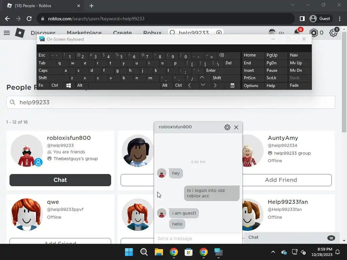Click Help key on On-Screen Keyboard
This screenshot has width=347, height=260.
(x=276, y=85)
